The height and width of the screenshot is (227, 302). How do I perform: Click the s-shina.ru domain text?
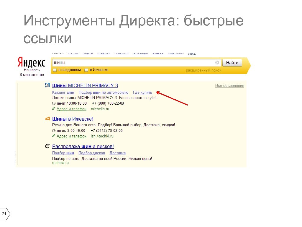tap(60, 163)
